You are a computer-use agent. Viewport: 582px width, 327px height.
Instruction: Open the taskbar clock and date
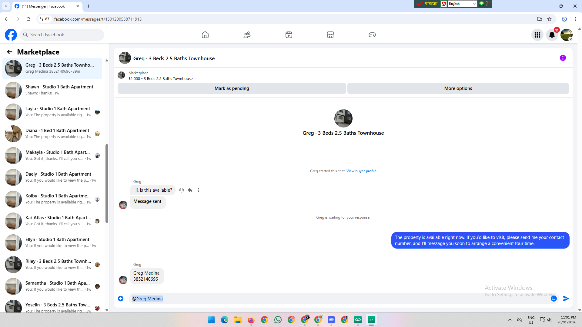[567, 320]
